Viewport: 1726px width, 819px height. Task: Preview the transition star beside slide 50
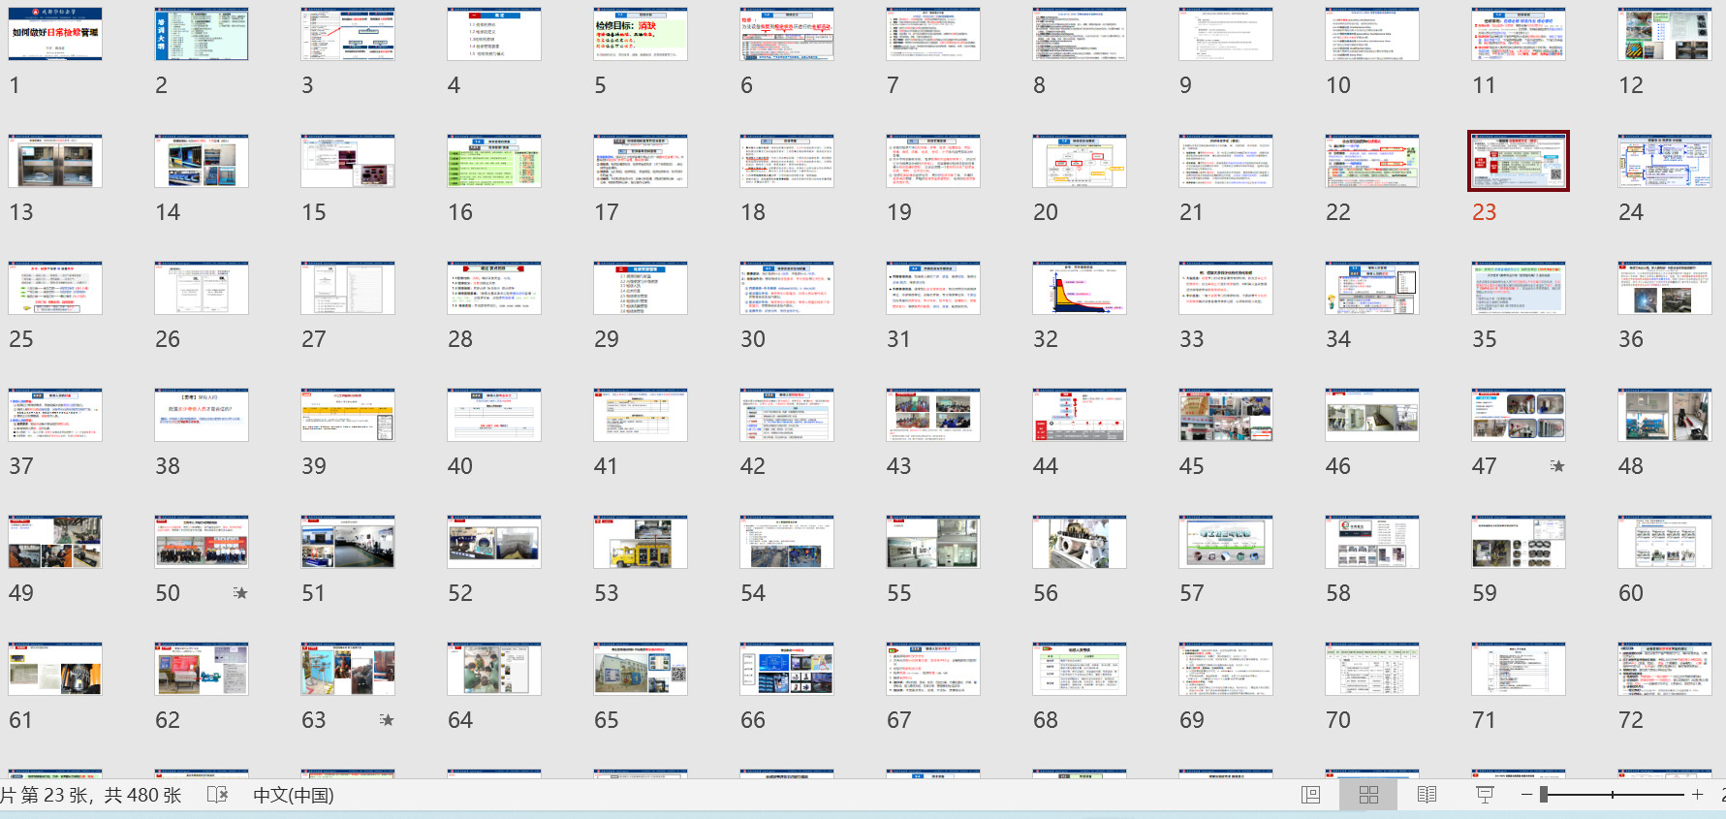pyautogui.click(x=240, y=593)
